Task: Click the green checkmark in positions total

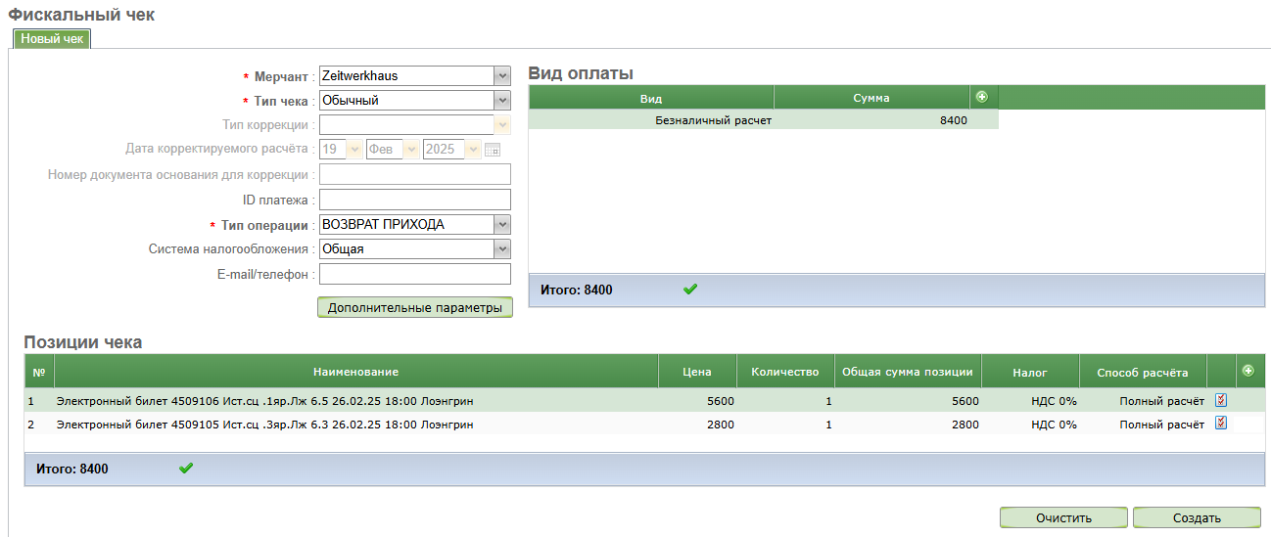Action: pos(186,469)
